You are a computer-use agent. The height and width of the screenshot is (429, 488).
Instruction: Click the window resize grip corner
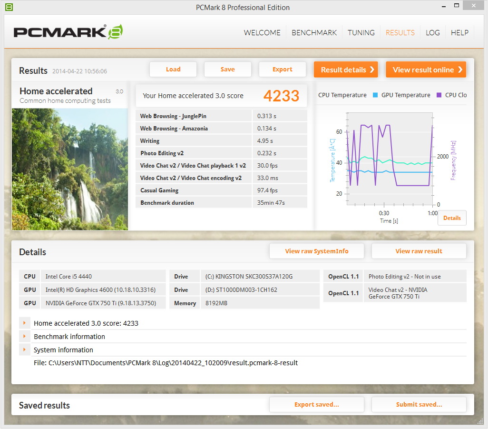coord(480,421)
